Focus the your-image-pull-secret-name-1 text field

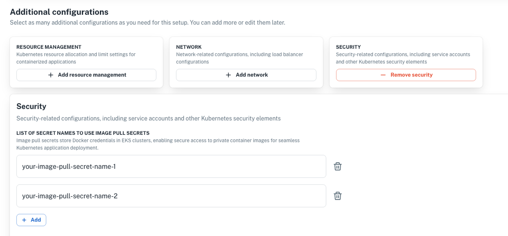pos(171,166)
